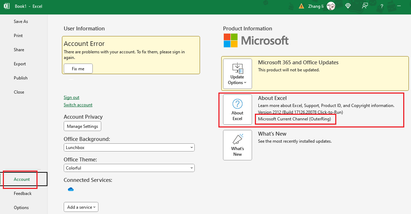Click the Sign out link
This screenshot has width=411, height=214.
pyautogui.click(x=71, y=97)
